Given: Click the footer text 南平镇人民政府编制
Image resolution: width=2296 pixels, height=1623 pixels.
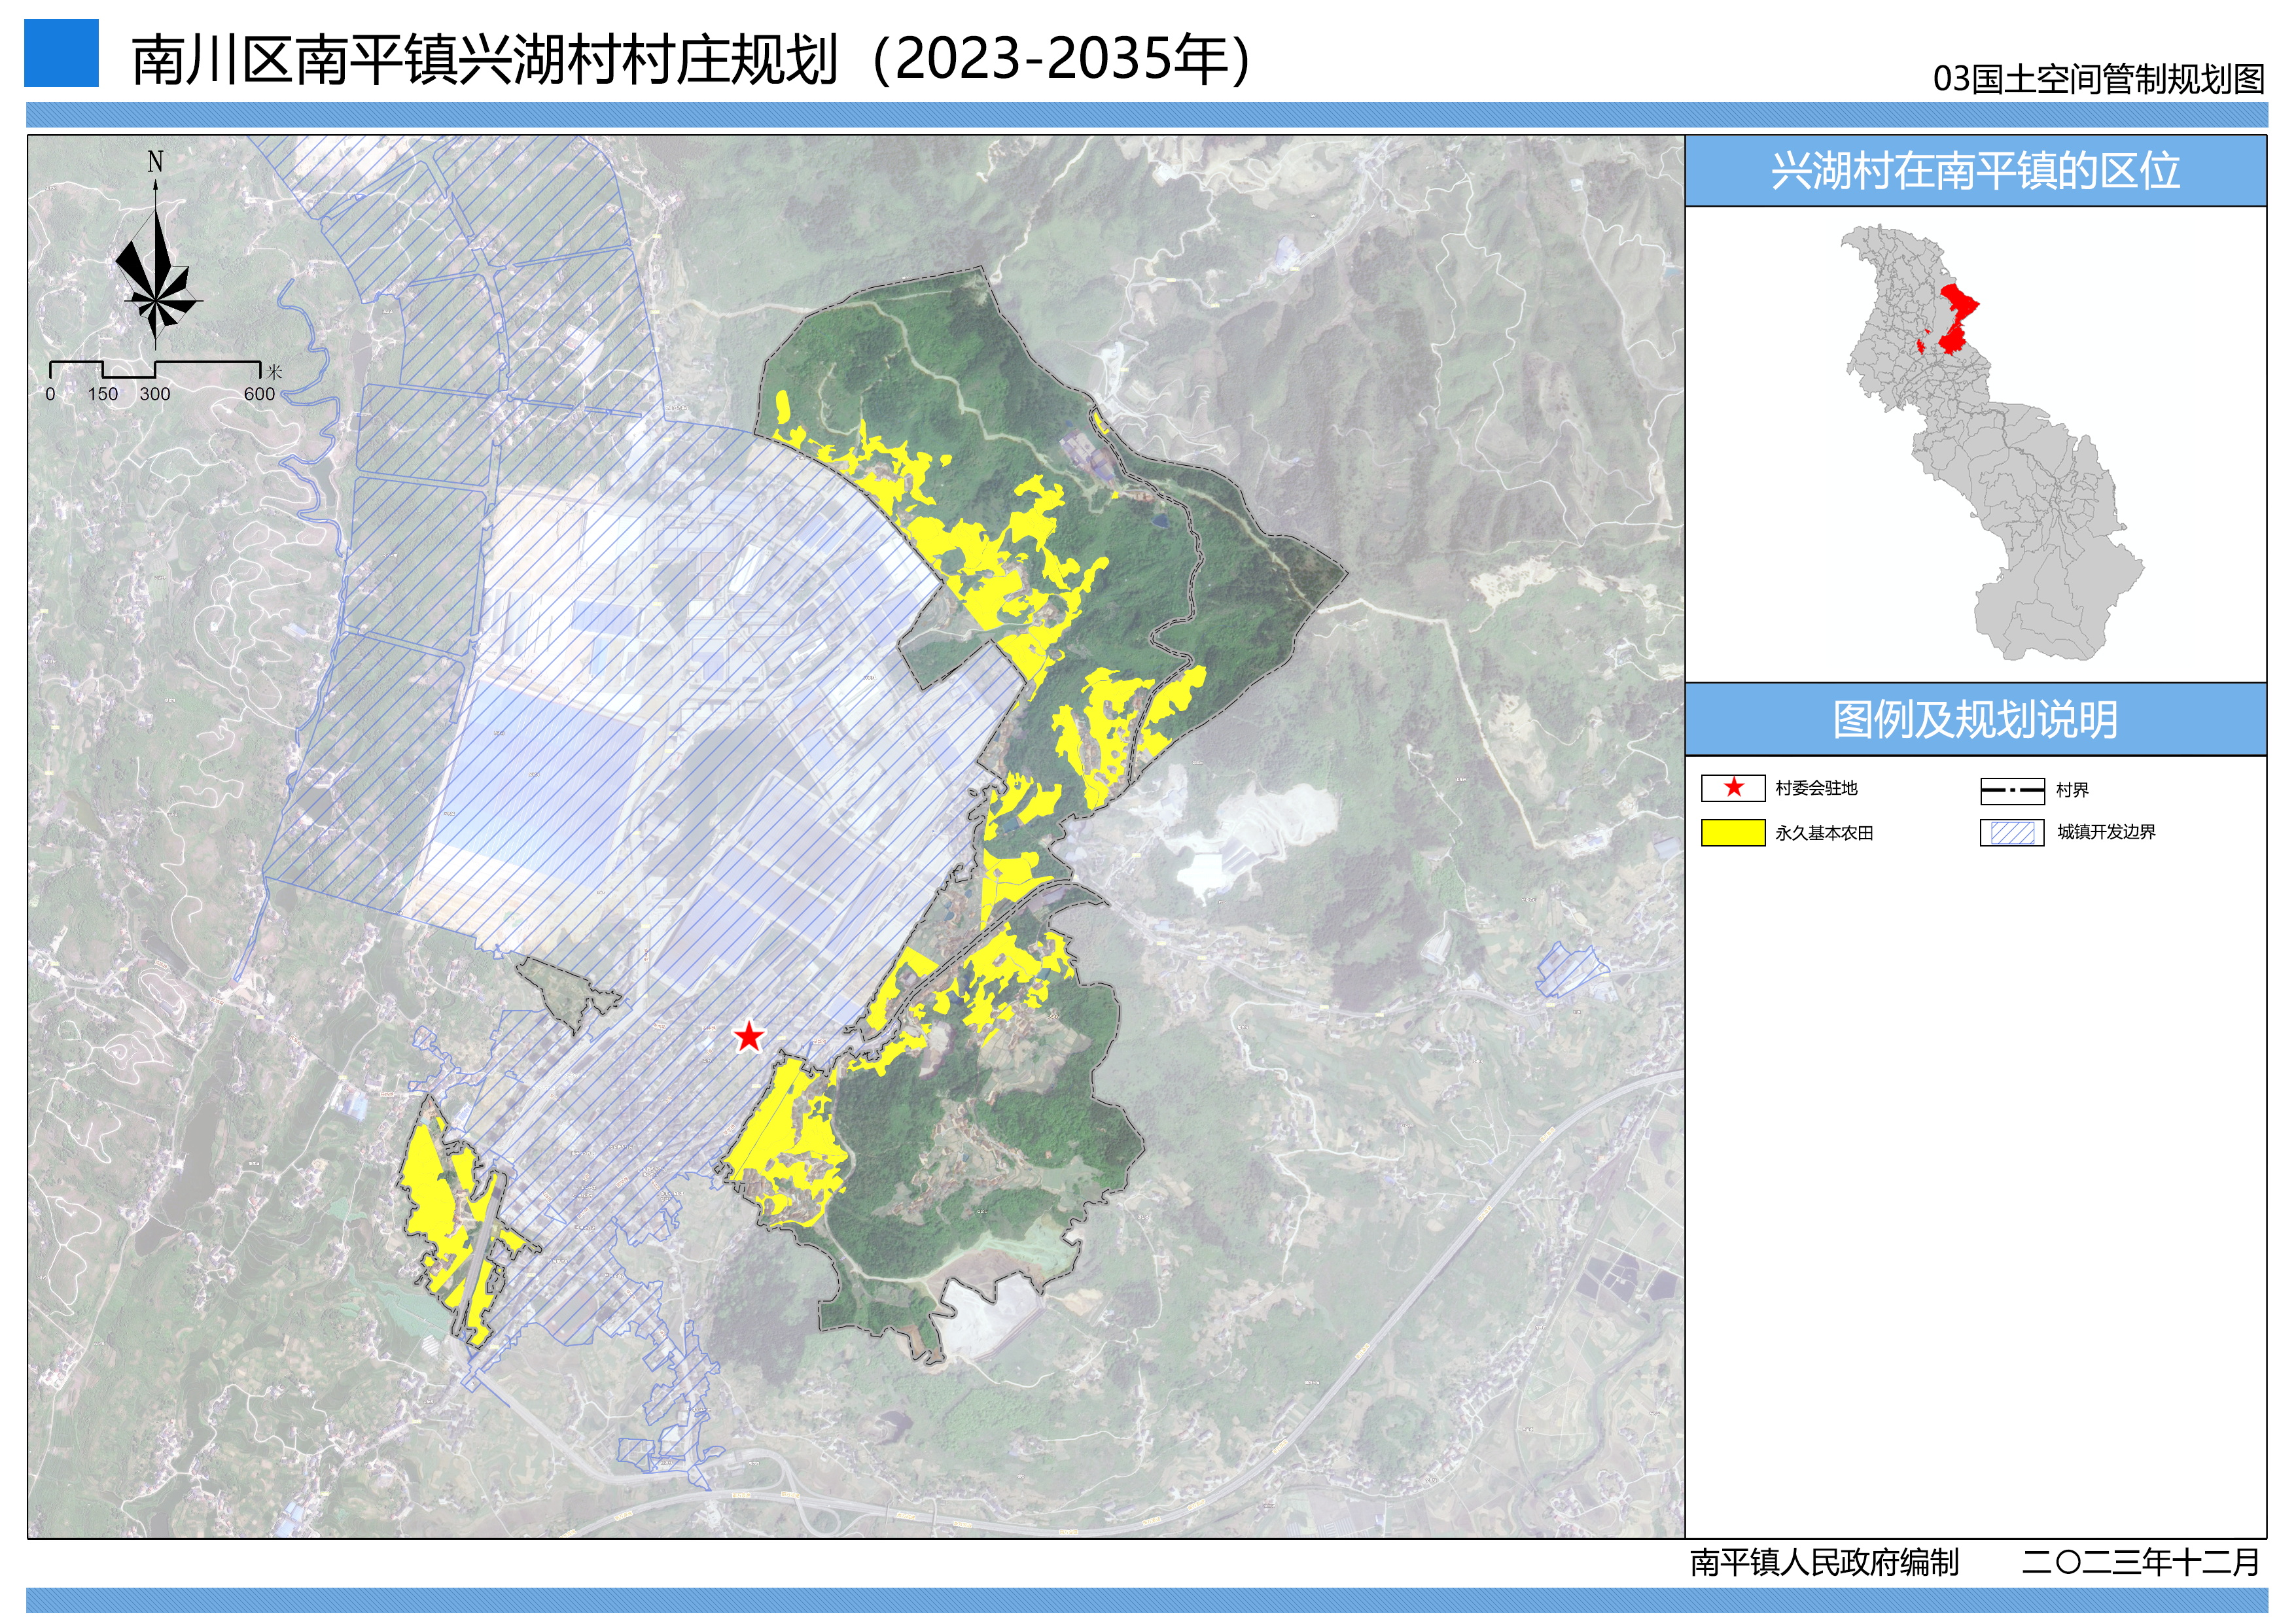Looking at the screenshot, I should [1824, 1562].
